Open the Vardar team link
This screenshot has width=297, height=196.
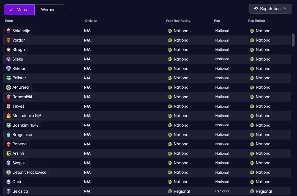pos(15,40)
